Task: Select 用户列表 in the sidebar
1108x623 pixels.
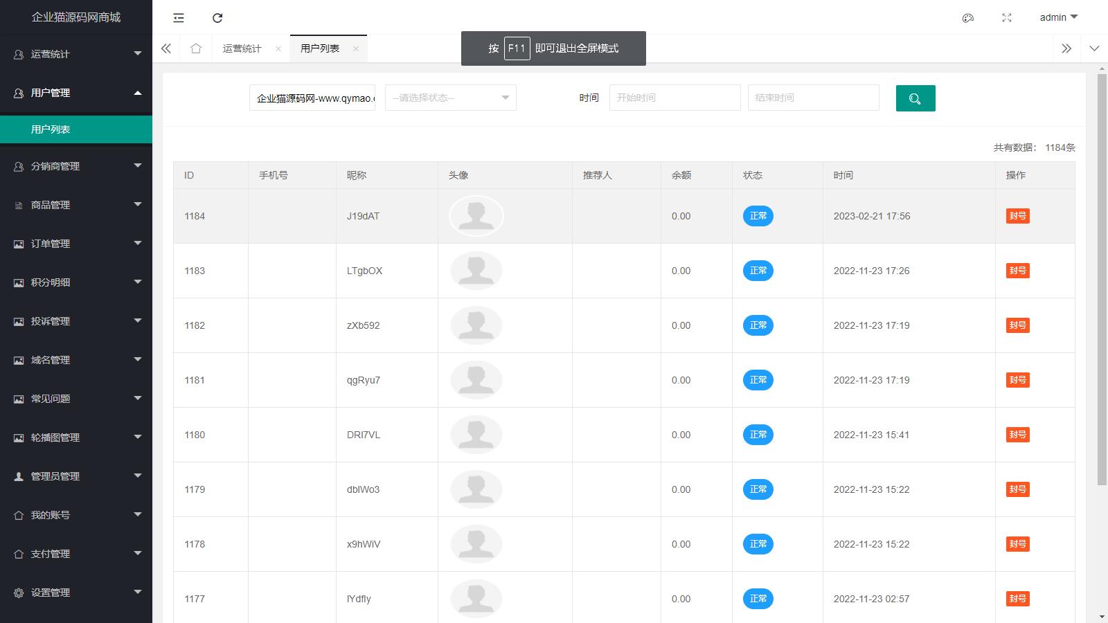Action: (51, 129)
